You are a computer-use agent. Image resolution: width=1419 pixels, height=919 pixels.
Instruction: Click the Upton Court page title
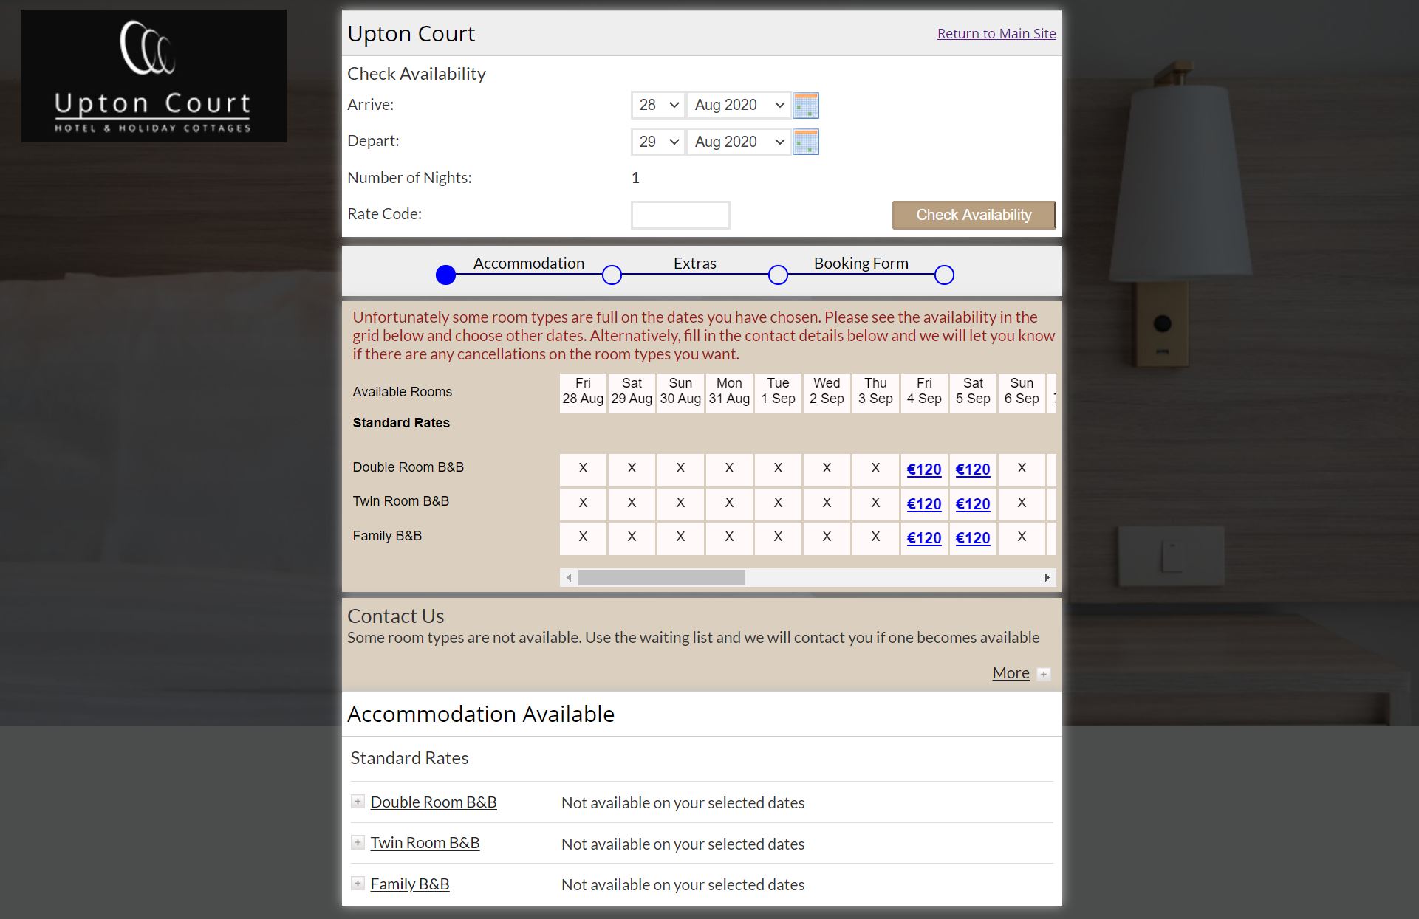[x=411, y=34]
